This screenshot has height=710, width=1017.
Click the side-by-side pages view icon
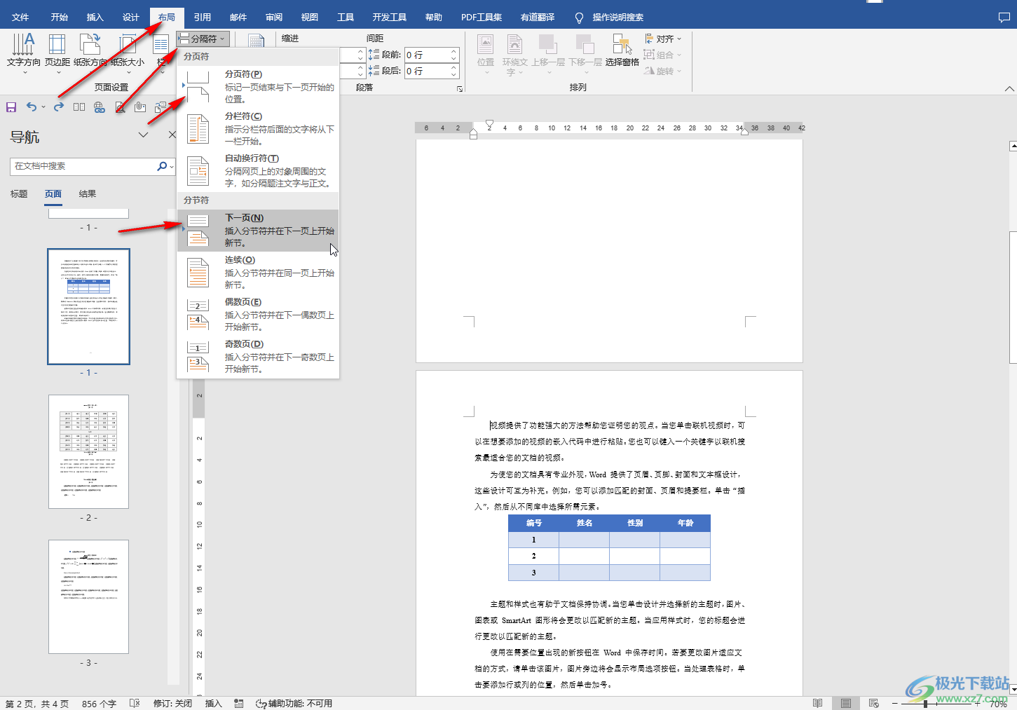pyautogui.click(x=79, y=107)
